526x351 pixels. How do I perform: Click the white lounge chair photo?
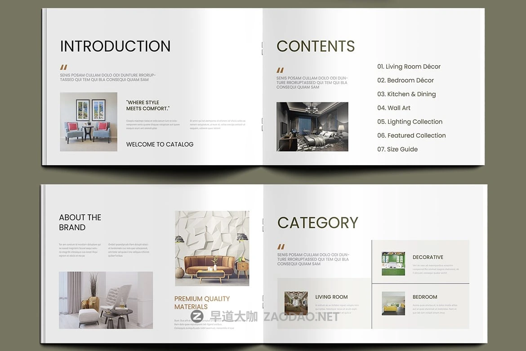coord(106,300)
